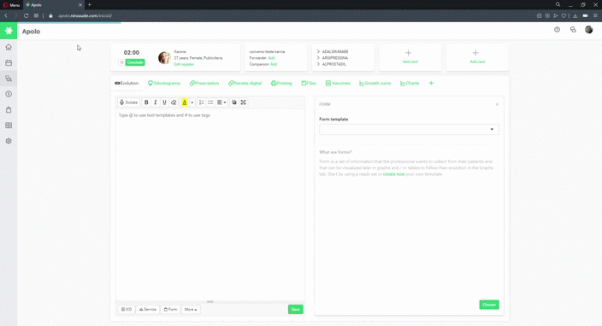Reload the page in browser
602x326 pixels.
point(26,15)
